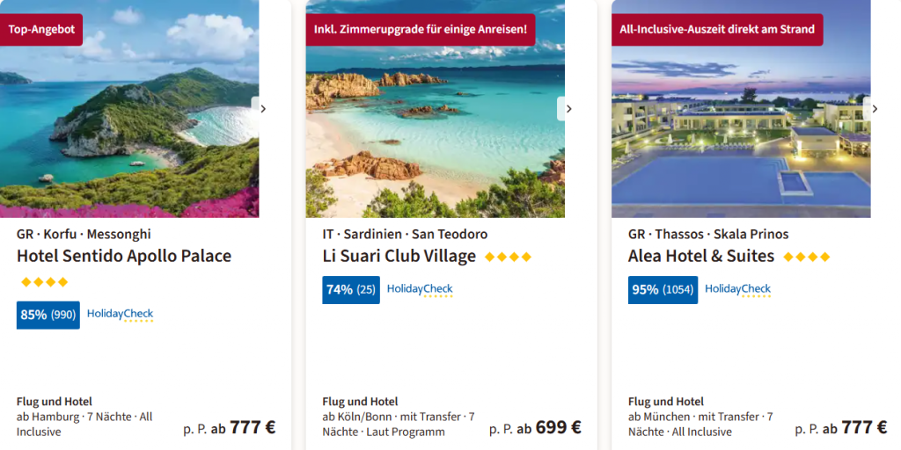The height and width of the screenshot is (450, 901).
Task: Click the 95% rating badge
Action: point(663,290)
